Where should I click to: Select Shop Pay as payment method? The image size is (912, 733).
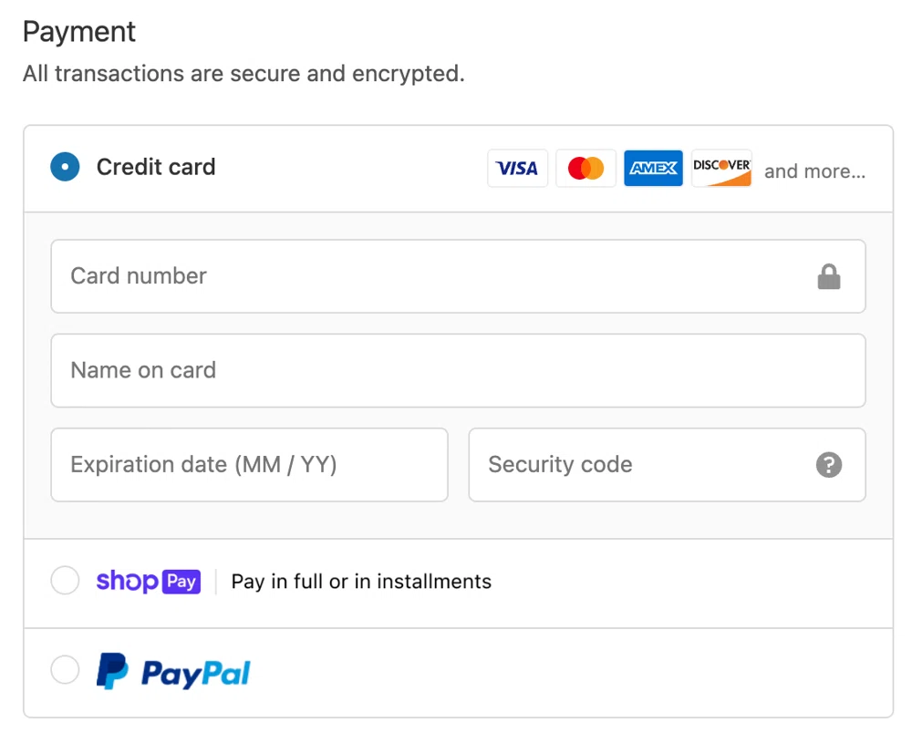click(x=65, y=581)
